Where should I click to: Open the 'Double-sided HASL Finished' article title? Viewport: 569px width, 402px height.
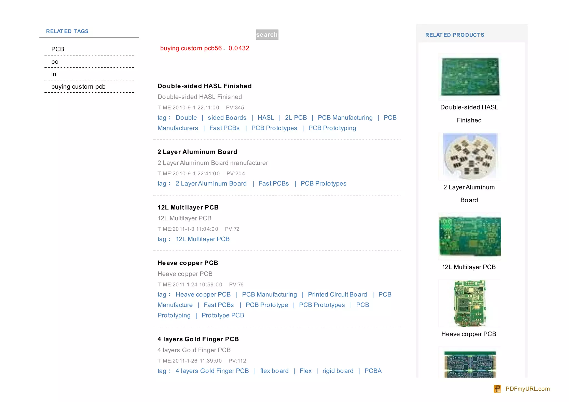[x=204, y=86]
